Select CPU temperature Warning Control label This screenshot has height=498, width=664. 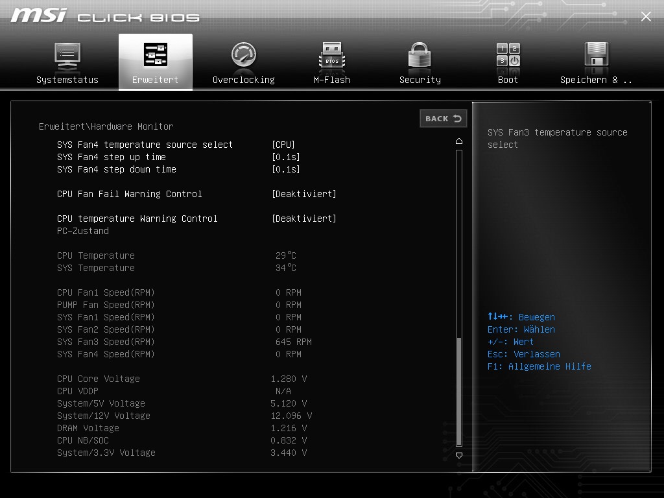click(137, 219)
